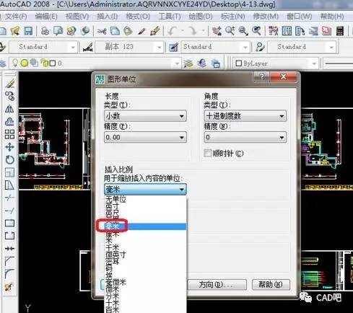Select the Scale tool

coord(10,172)
